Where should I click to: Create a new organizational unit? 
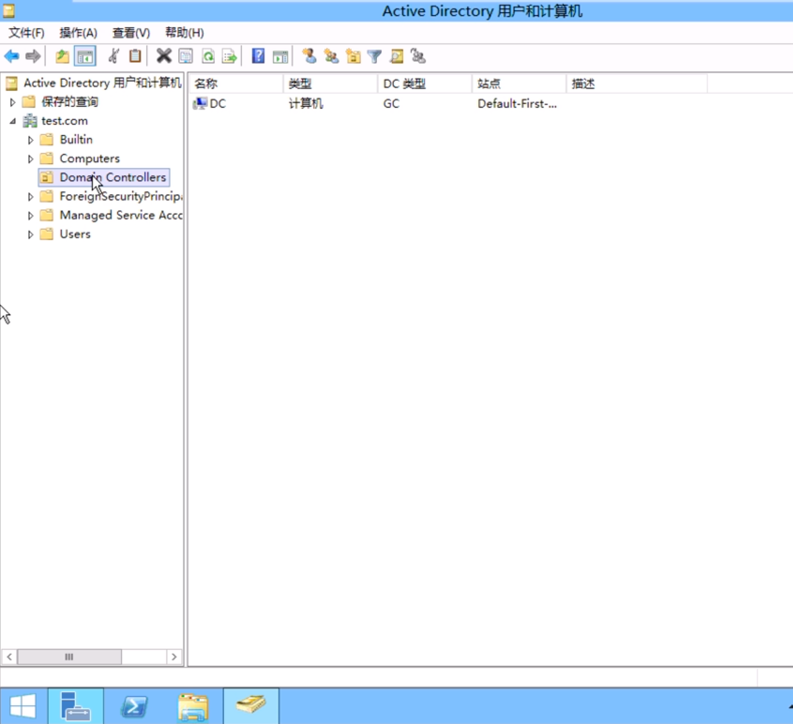pos(353,56)
